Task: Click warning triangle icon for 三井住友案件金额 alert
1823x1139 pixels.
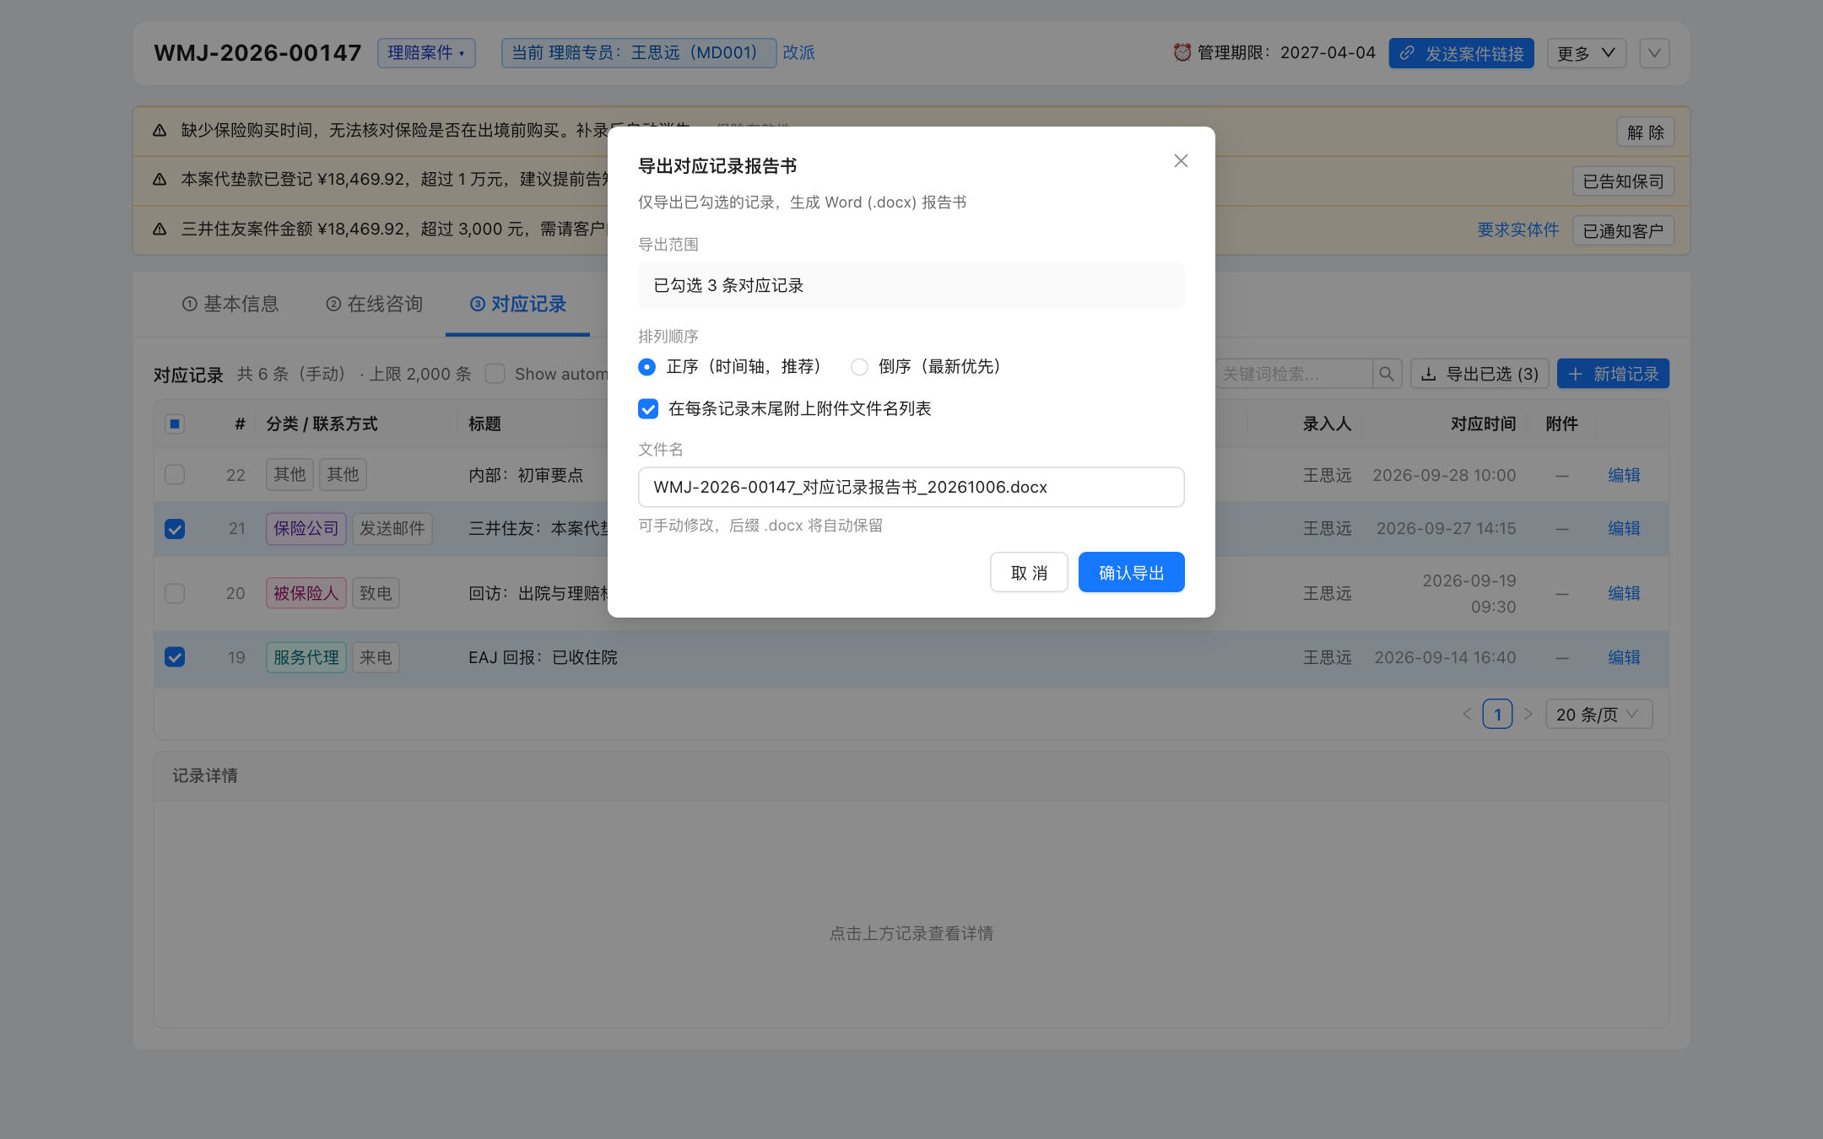Action: (x=160, y=229)
